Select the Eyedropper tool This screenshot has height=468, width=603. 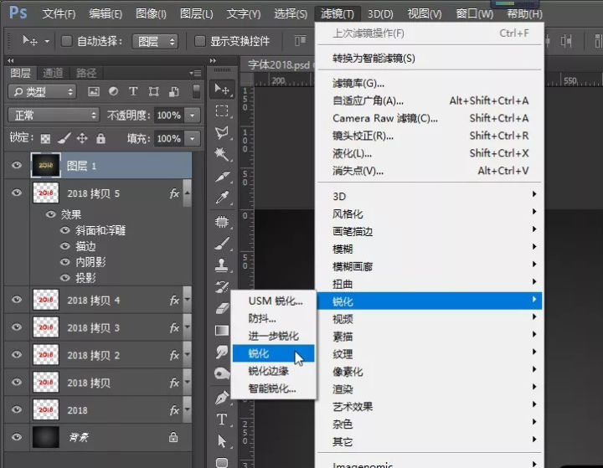[222, 198]
